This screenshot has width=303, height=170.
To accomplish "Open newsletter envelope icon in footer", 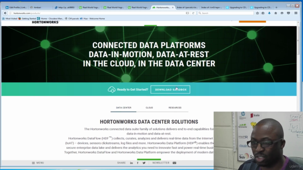I will pos(174,163).
